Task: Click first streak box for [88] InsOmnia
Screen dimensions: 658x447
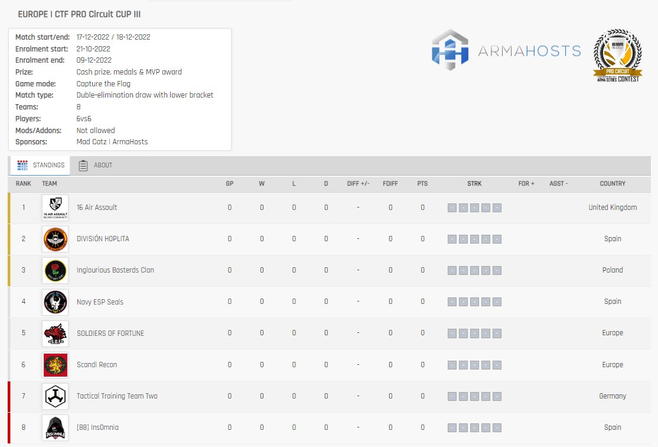Action: pyautogui.click(x=452, y=427)
